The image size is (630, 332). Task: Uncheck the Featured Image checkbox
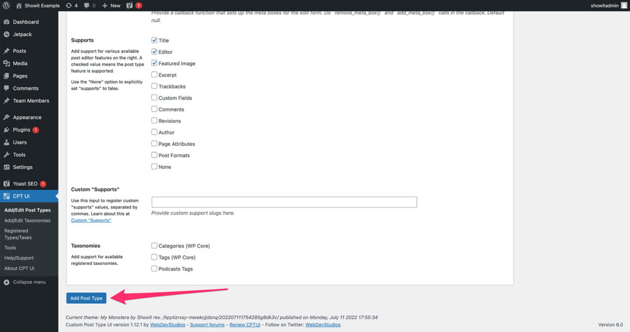tap(154, 63)
